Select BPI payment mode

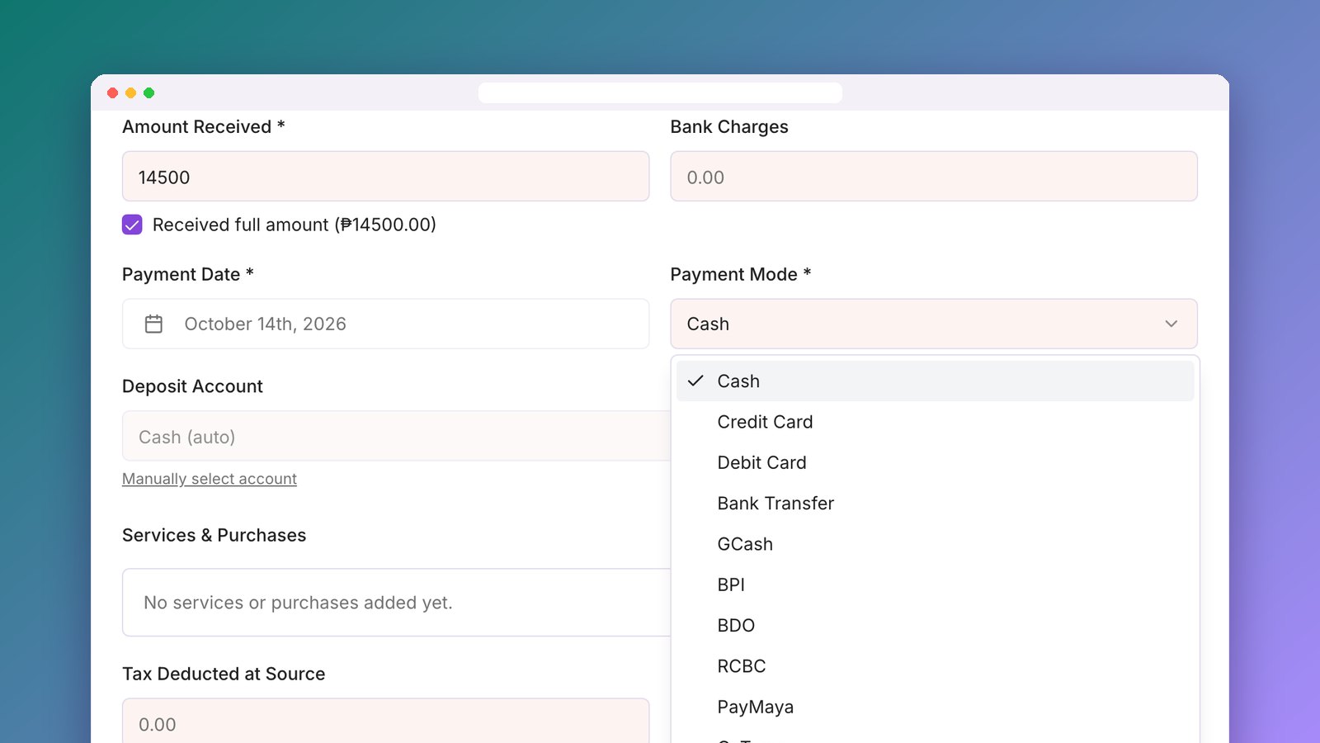pyautogui.click(x=935, y=584)
